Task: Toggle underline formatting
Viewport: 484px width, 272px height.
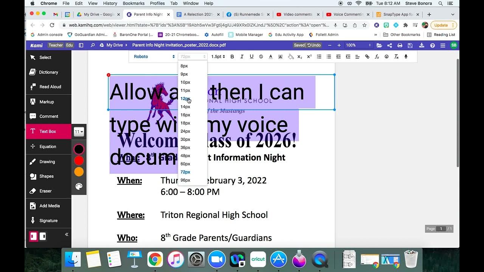Action: point(251,57)
